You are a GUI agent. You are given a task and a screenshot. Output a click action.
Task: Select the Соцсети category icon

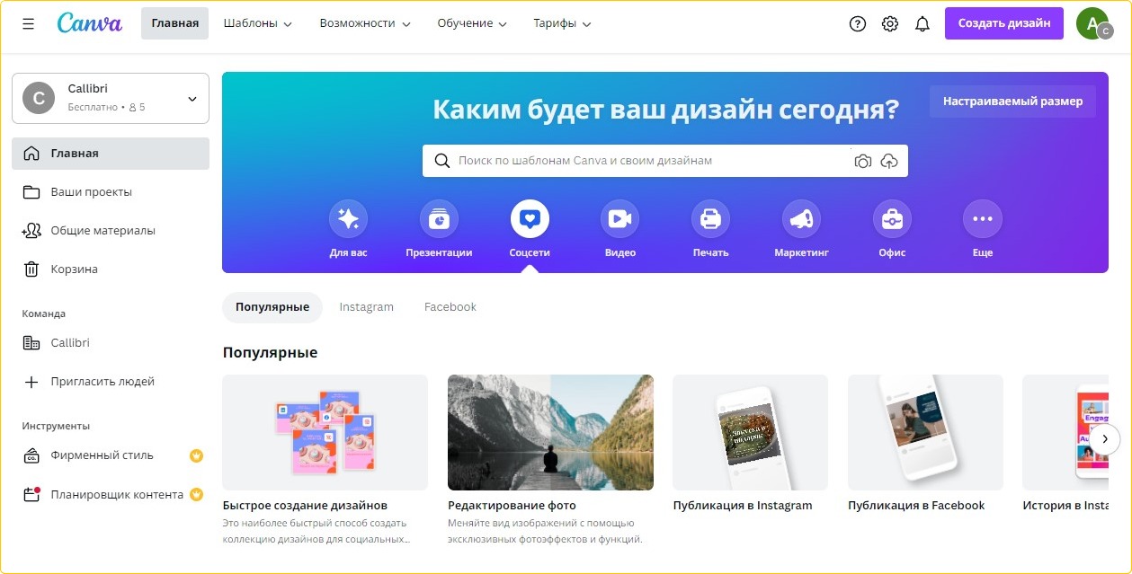pyautogui.click(x=529, y=218)
